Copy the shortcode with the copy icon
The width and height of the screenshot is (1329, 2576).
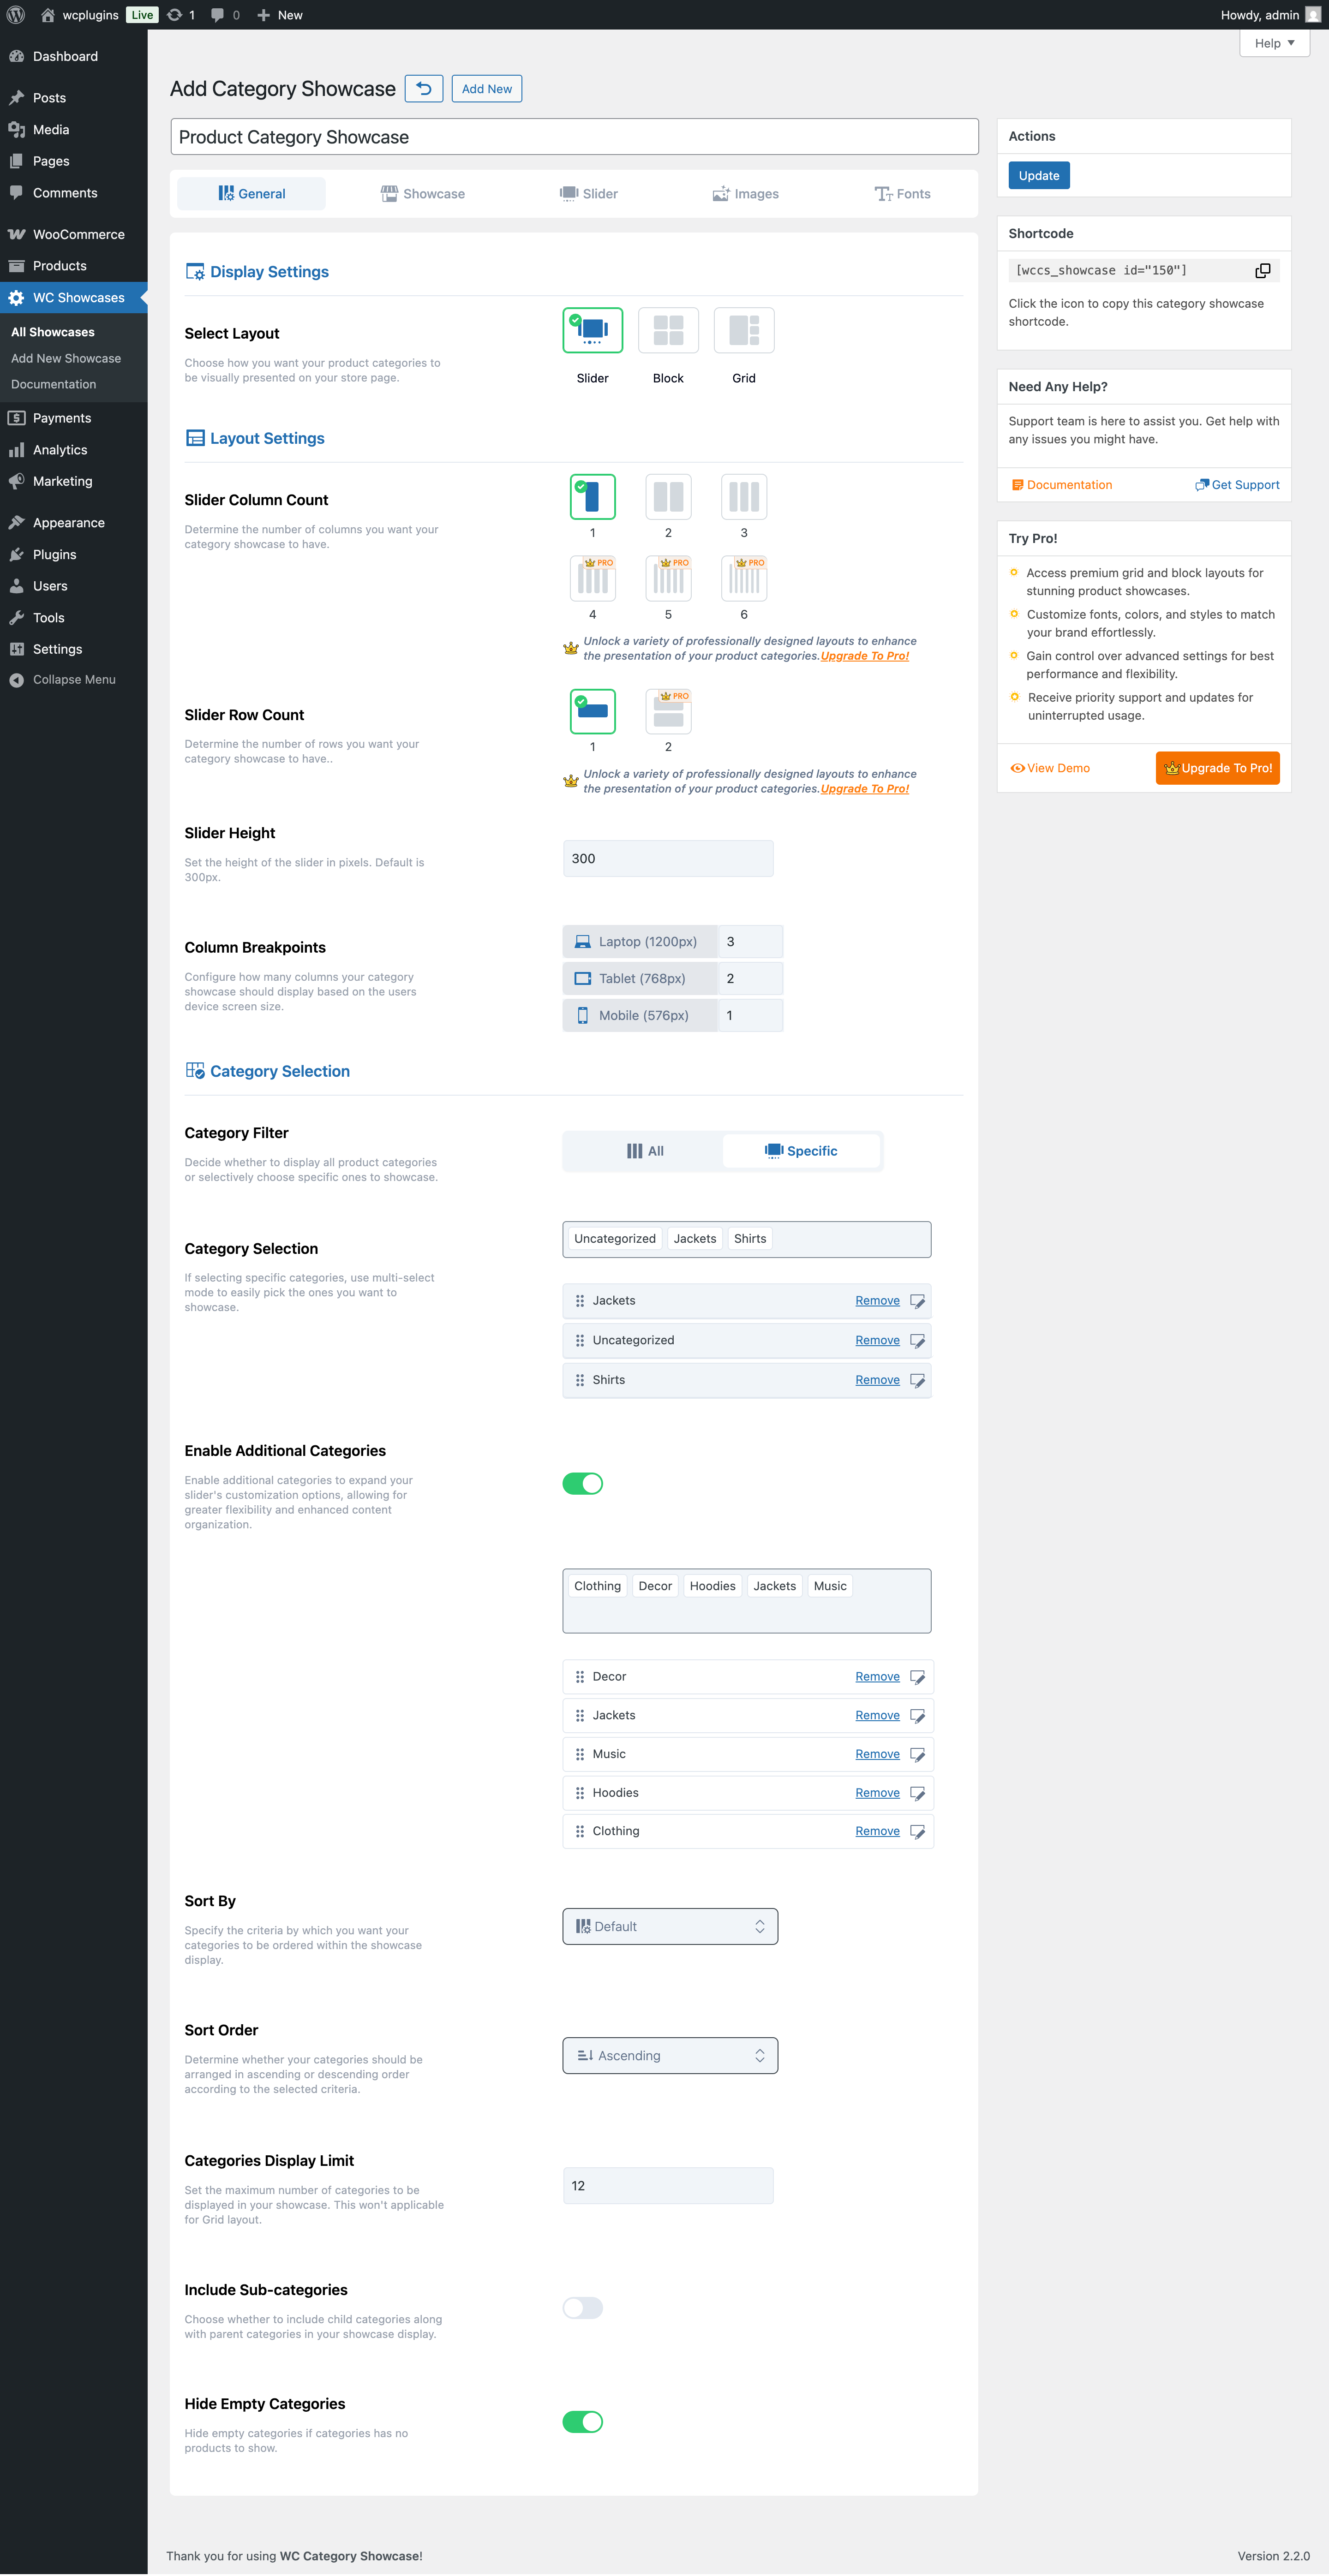[1263, 271]
